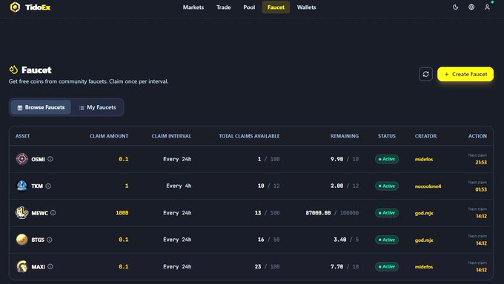This screenshot has height=284, width=504.
Task: Click the OSMI asset name
Action: (x=38, y=159)
